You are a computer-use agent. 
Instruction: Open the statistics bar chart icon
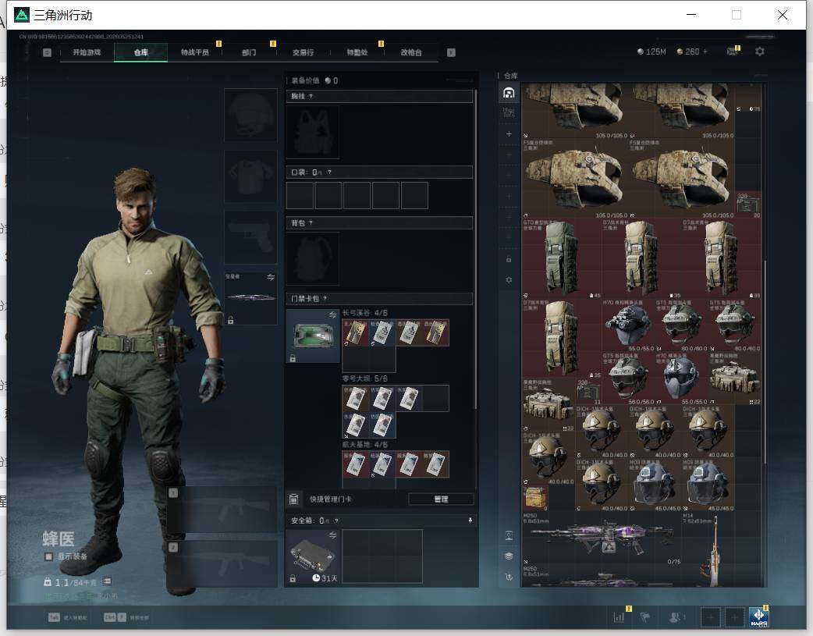coord(619,616)
